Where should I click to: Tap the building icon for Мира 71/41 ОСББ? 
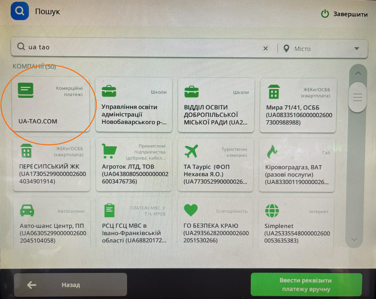[x=274, y=92]
